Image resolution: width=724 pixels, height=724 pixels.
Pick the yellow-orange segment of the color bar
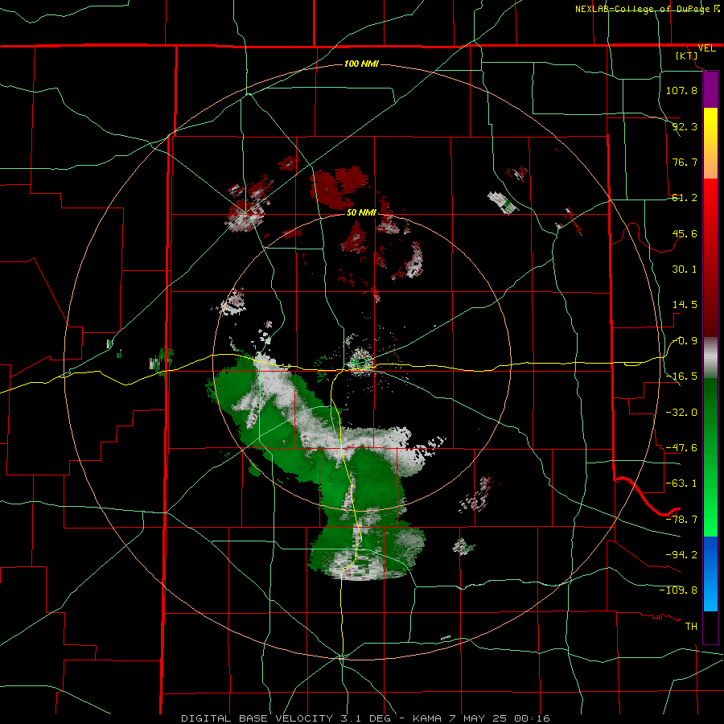(x=710, y=143)
